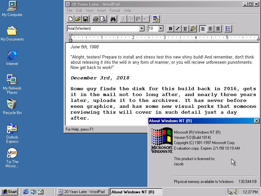Click the Copy toolbar icon
This screenshot has width=261, height=196.
point(131,19)
